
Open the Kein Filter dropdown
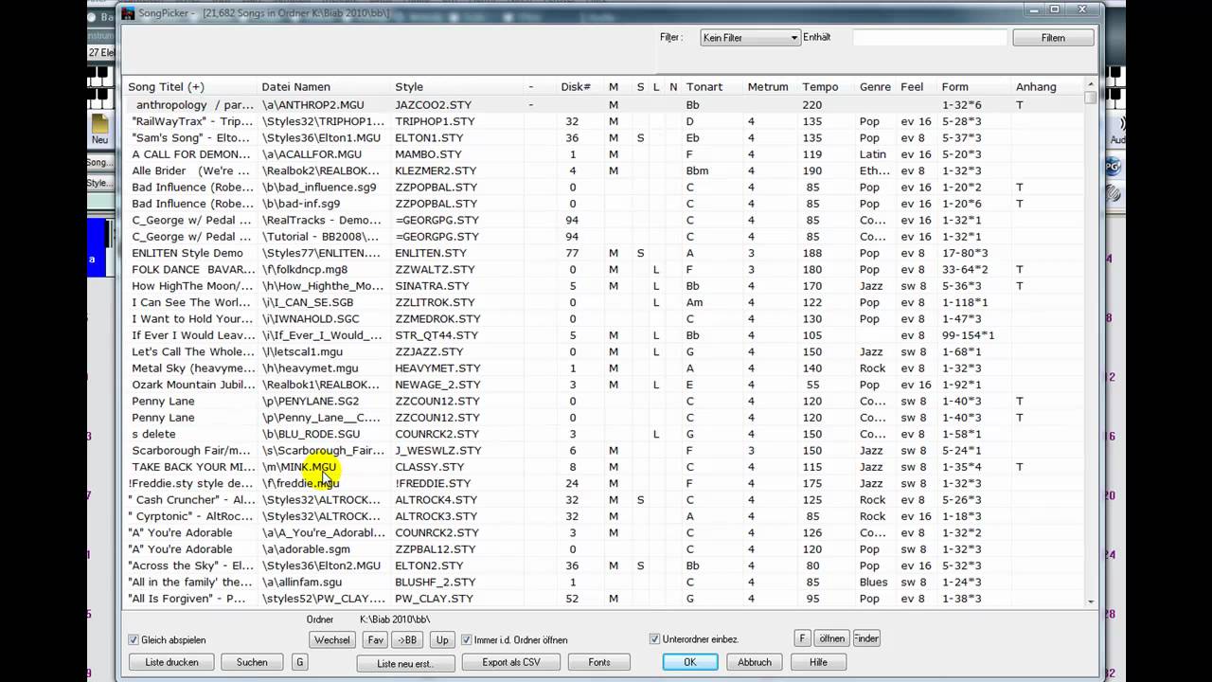(750, 38)
